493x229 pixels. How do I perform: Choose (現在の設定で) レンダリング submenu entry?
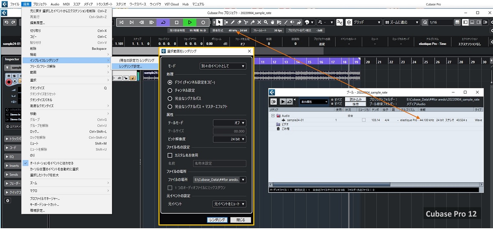click(x=134, y=60)
